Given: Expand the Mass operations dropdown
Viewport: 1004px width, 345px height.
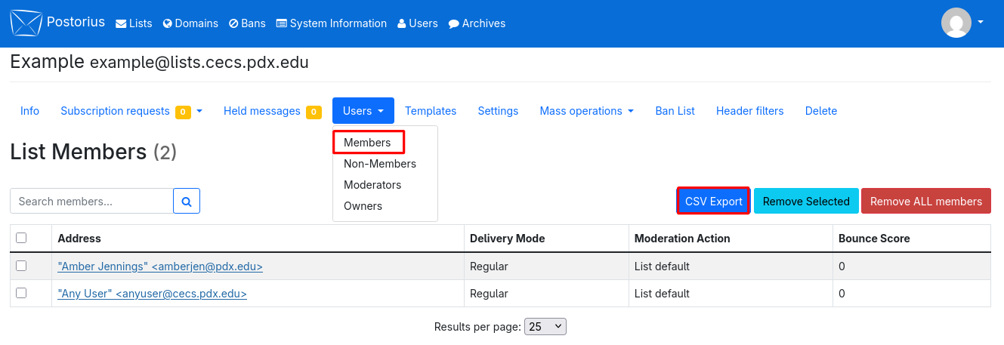Looking at the screenshot, I should (x=586, y=111).
